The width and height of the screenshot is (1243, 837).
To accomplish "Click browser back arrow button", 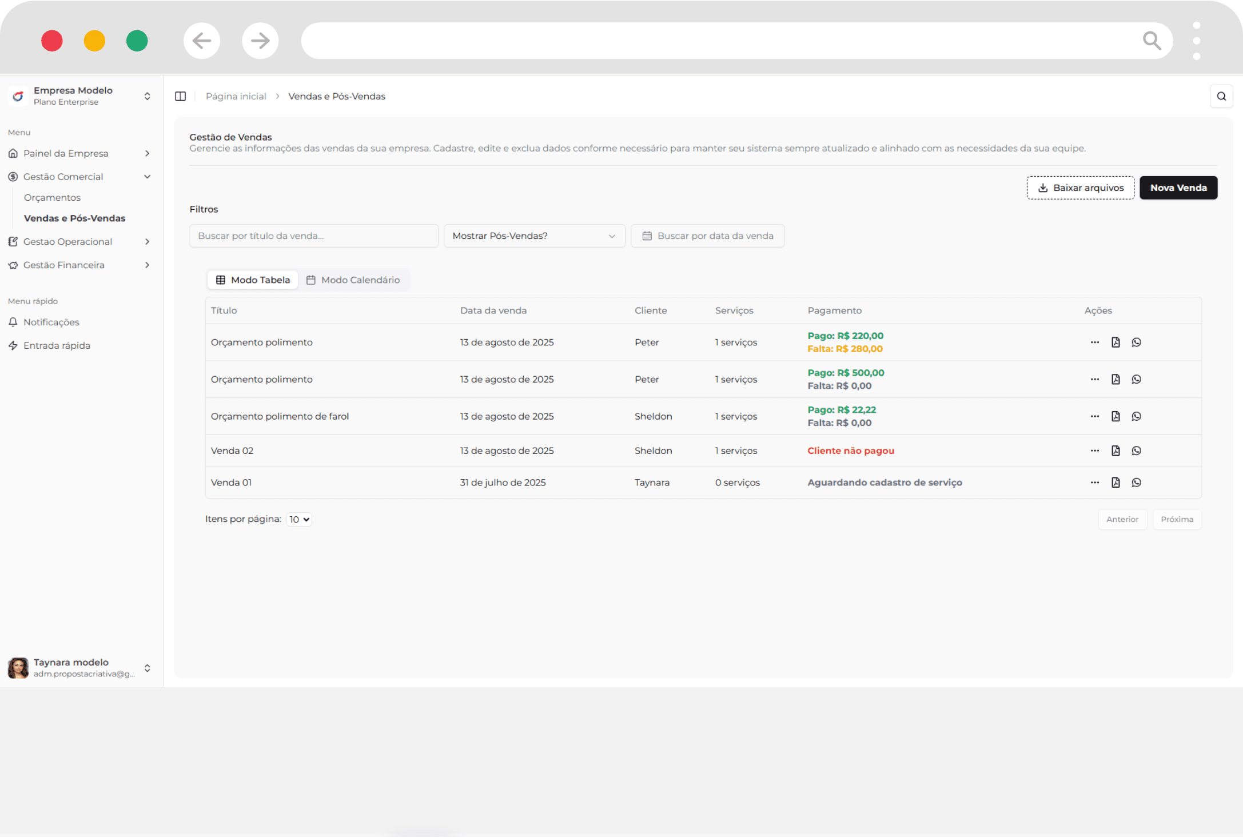I will click(x=201, y=41).
